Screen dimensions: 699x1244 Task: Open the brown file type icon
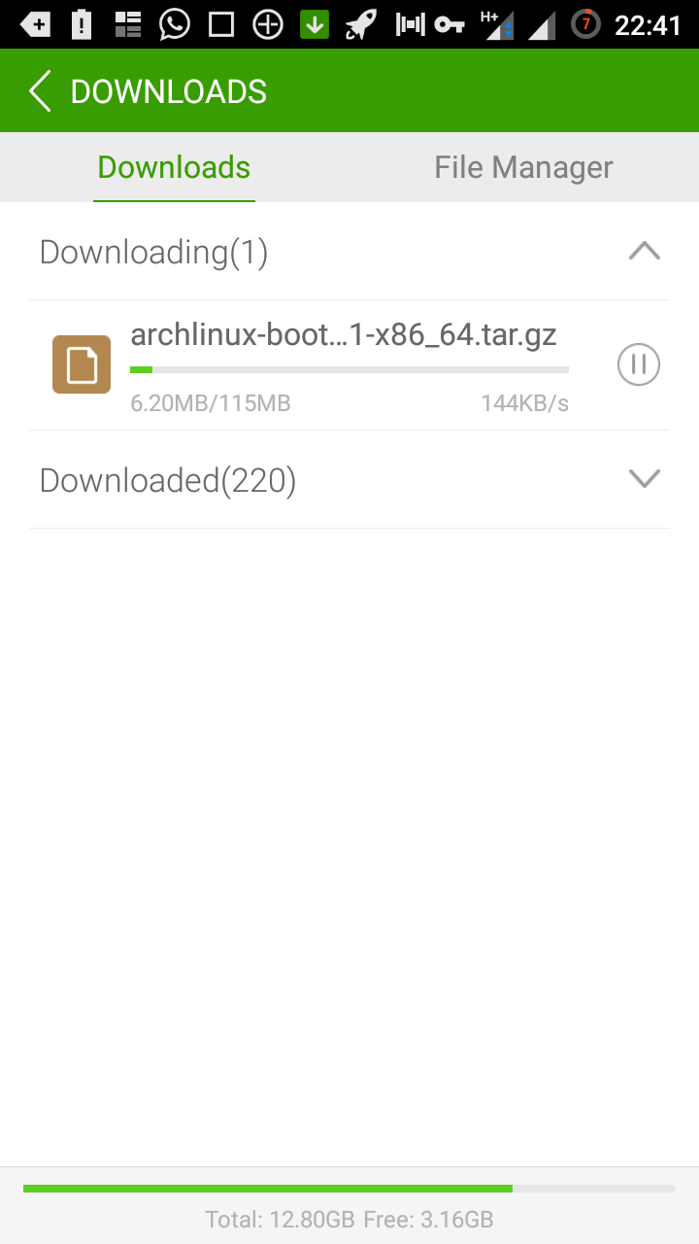pos(82,364)
